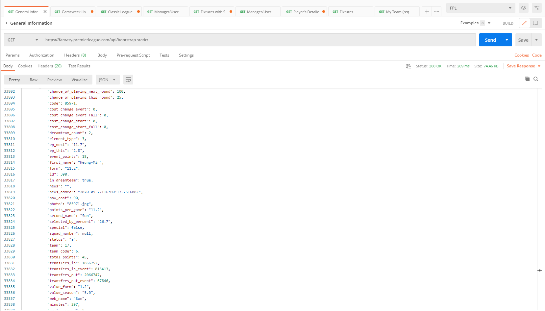The image size is (545, 311).
Task: Switch to Player's Detailed request tab
Action: (305, 12)
